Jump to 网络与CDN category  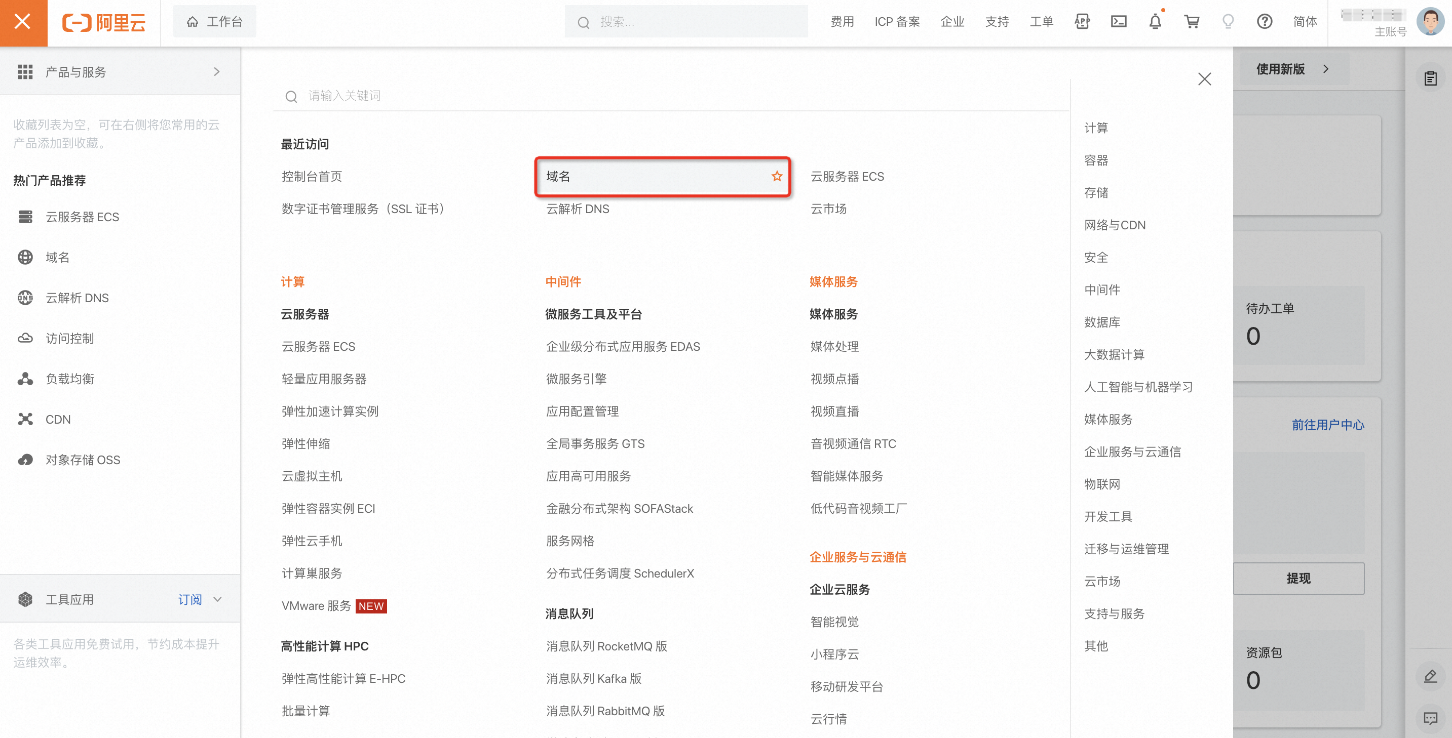1115,225
